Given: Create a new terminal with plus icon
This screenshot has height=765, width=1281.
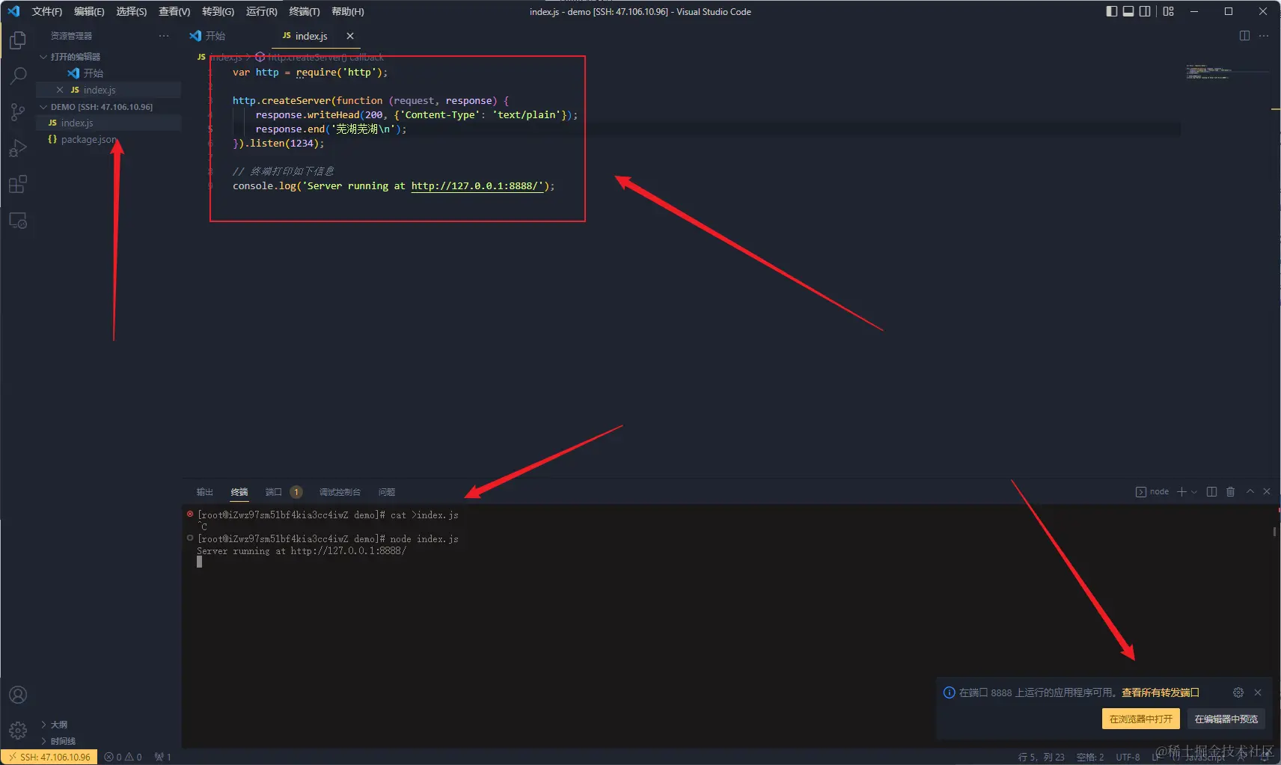Looking at the screenshot, I should click(x=1181, y=492).
